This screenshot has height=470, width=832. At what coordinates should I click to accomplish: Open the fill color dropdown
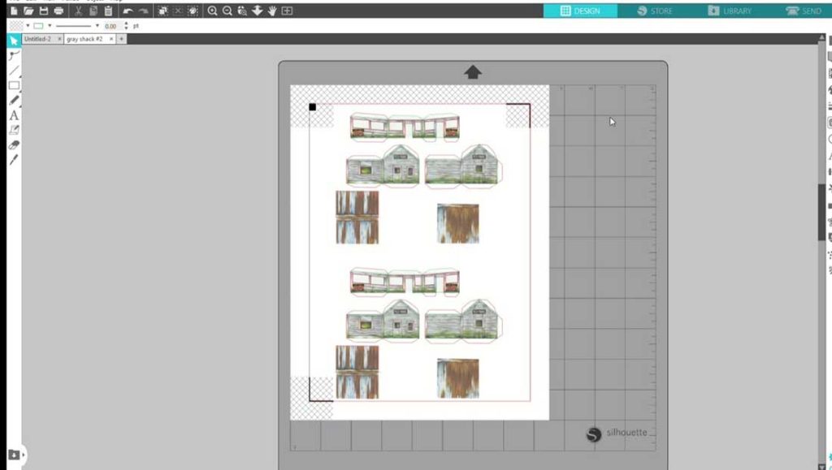27,25
